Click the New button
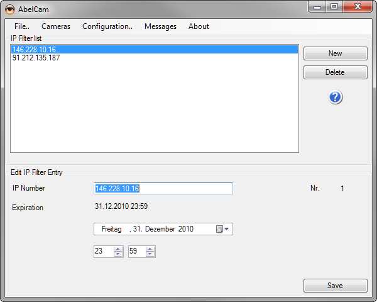377x302 pixels. (335, 53)
